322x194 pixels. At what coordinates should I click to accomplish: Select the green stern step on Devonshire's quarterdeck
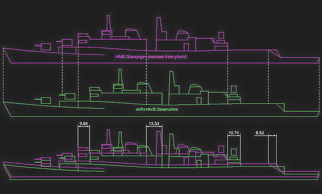tap(281, 107)
